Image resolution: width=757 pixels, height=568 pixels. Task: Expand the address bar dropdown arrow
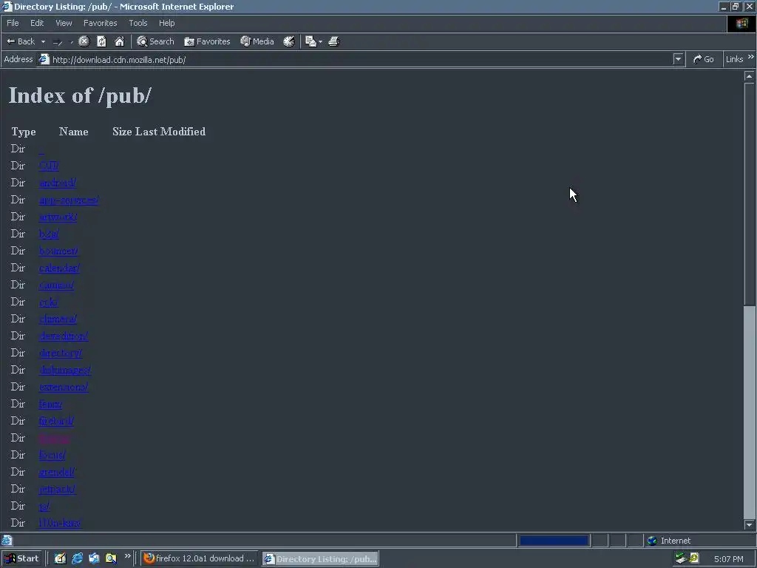pos(679,59)
